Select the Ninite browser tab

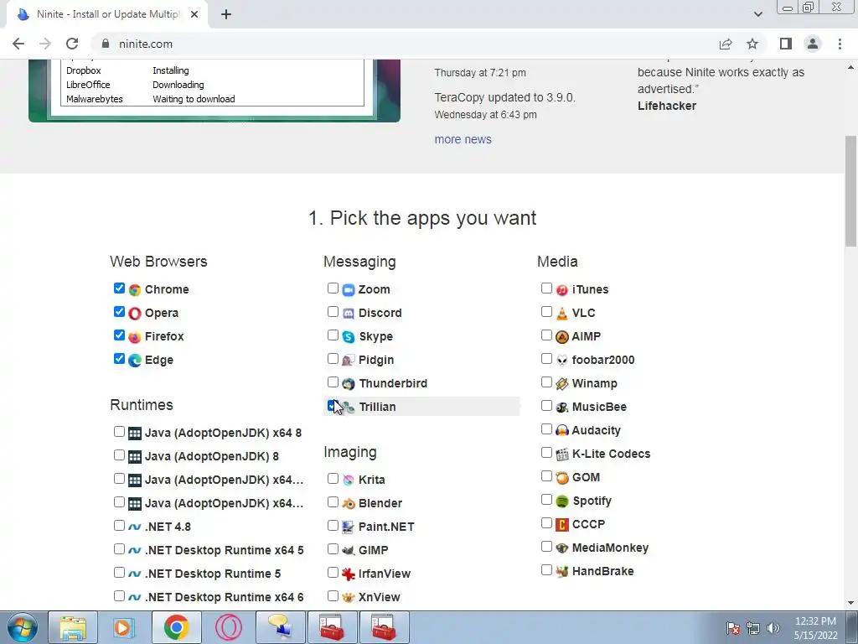(107, 15)
